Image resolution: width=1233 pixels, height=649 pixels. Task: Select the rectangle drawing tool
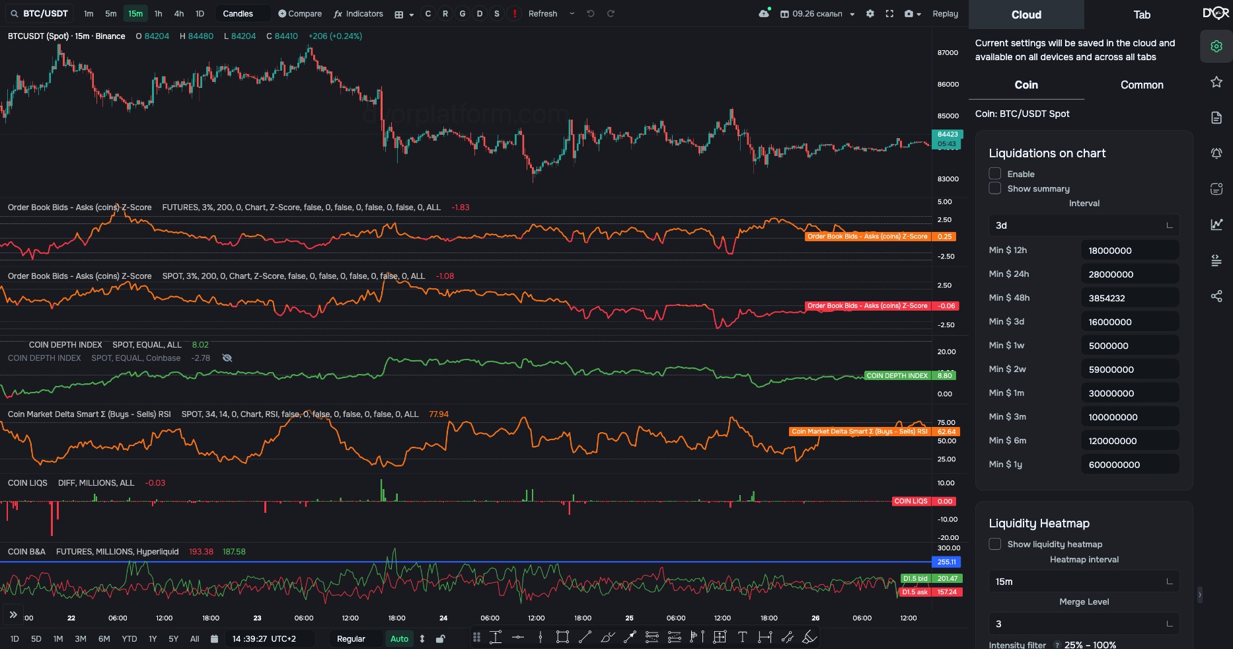562,637
